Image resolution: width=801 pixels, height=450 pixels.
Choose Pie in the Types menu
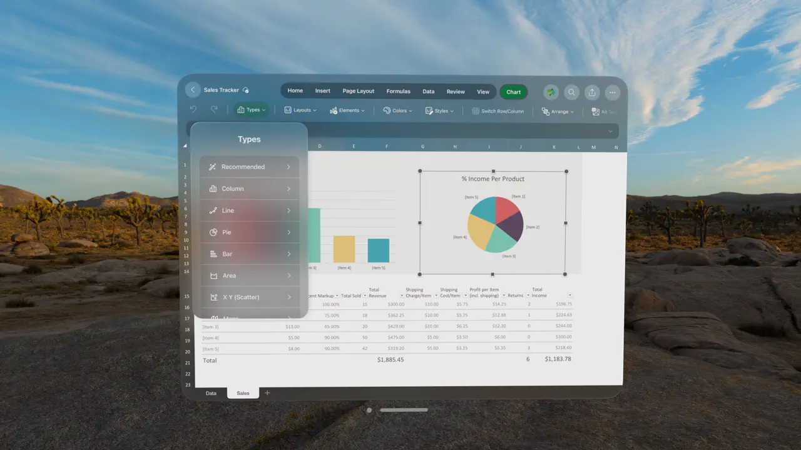[250, 232]
